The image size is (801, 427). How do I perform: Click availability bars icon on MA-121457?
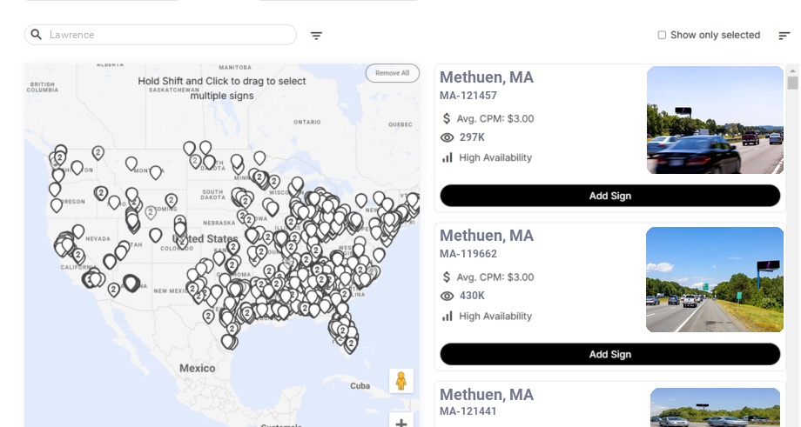pyautogui.click(x=448, y=157)
